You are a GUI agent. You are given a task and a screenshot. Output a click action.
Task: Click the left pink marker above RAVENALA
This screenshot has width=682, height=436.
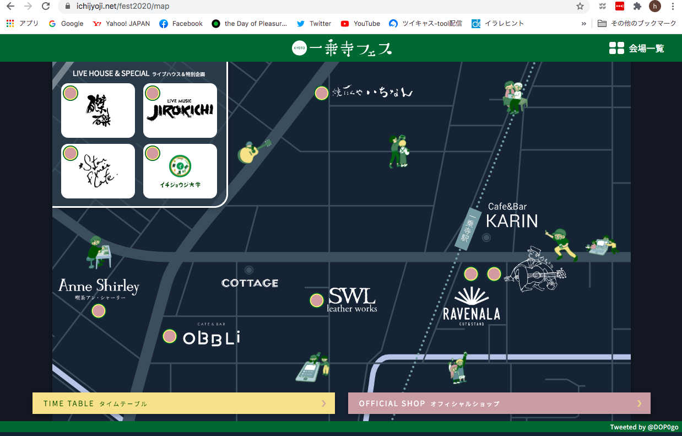[471, 273]
